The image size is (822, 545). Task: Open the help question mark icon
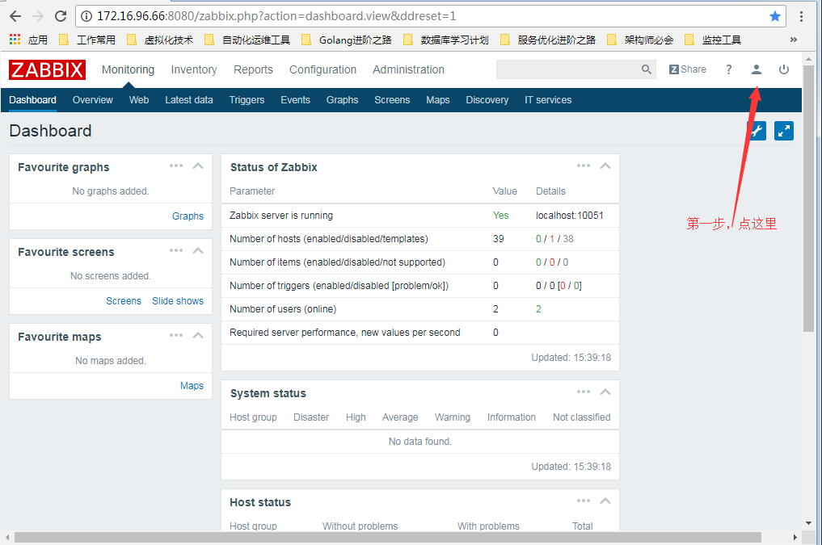click(x=729, y=69)
